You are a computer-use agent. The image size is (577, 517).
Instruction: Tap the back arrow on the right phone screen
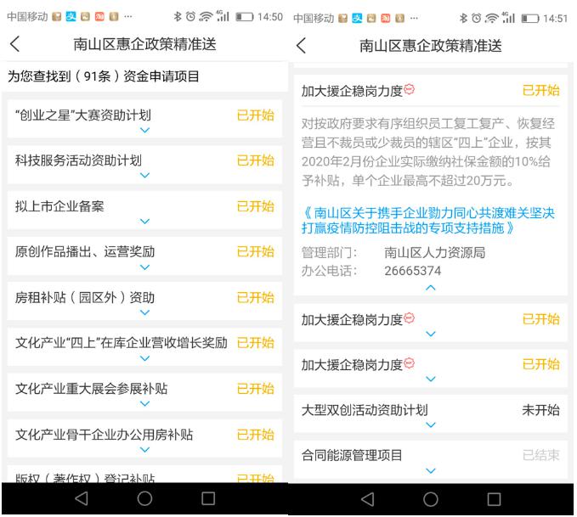click(x=301, y=46)
